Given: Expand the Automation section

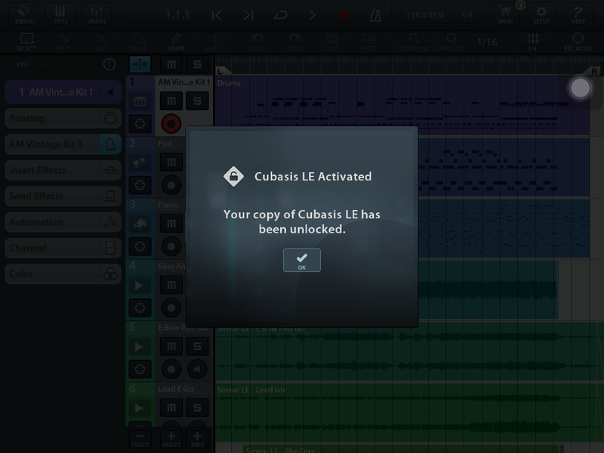Looking at the screenshot, I should tap(63, 222).
